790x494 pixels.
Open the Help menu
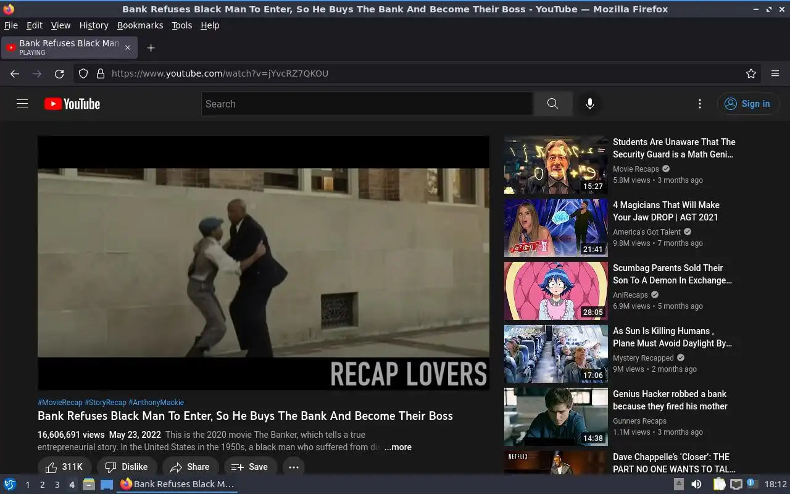[210, 25]
